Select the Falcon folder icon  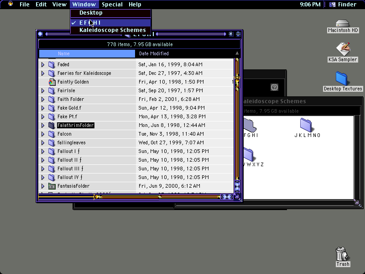(x=52, y=134)
